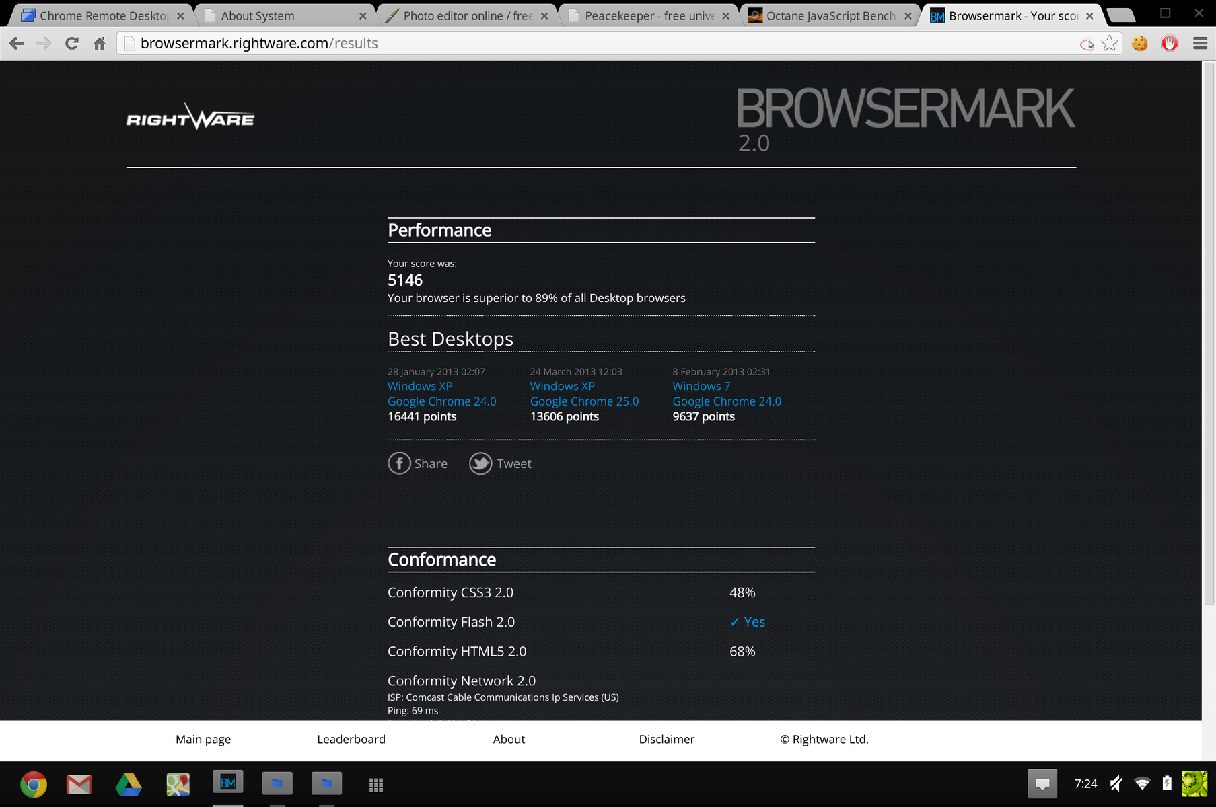Viewport: 1216px width, 807px height.
Task: Open the Chrome hamburger menu
Action: (1200, 44)
